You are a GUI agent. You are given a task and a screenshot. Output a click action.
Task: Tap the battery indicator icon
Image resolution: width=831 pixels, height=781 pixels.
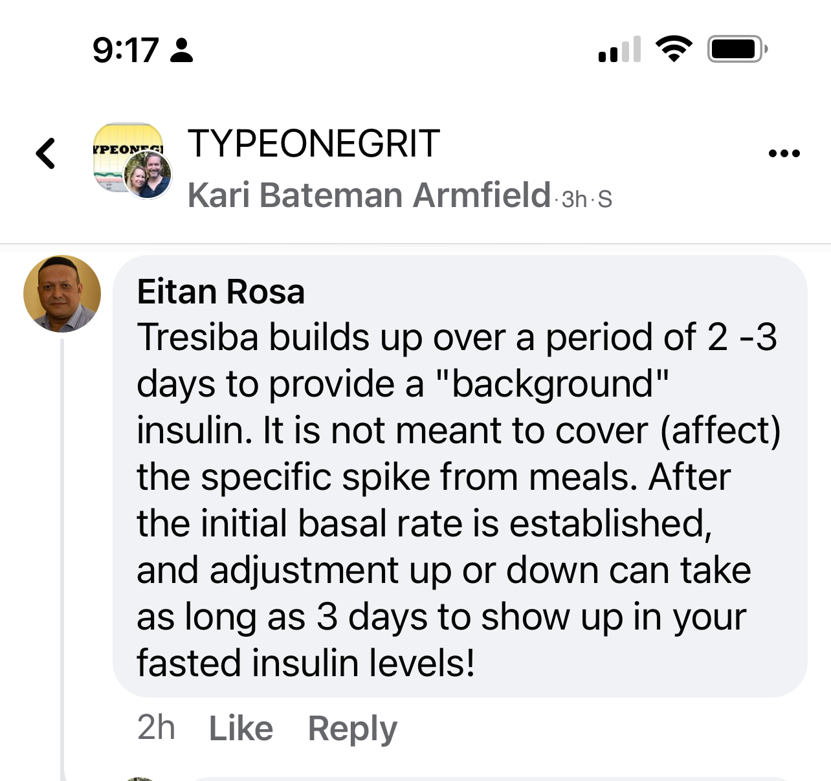[x=737, y=49]
